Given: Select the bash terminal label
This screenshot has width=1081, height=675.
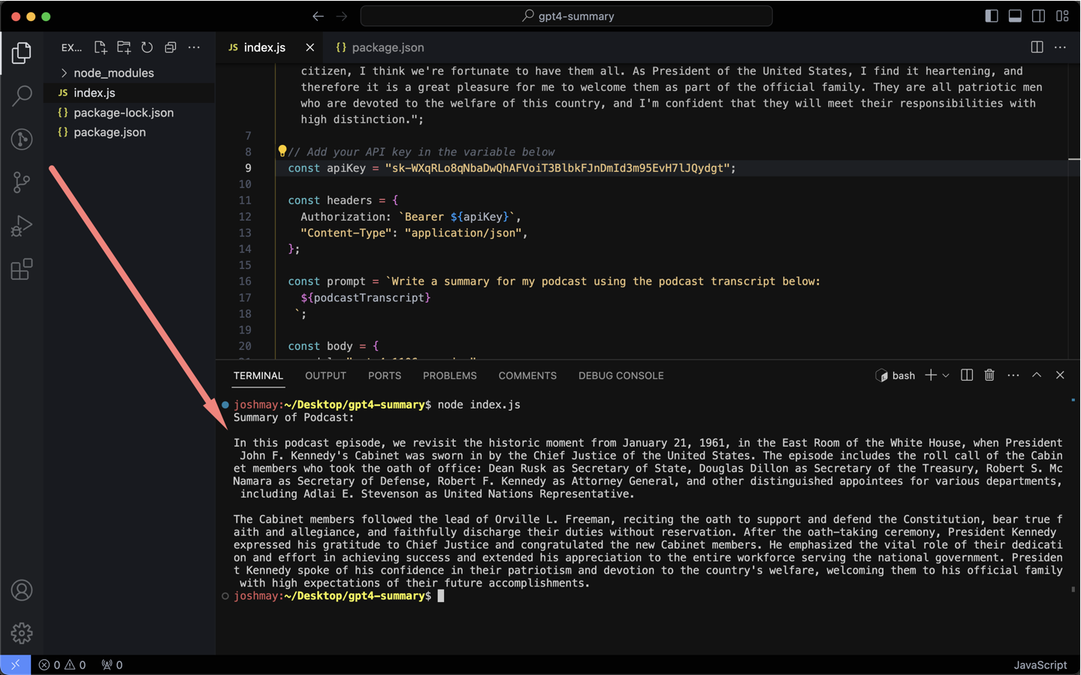Looking at the screenshot, I should (895, 375).
